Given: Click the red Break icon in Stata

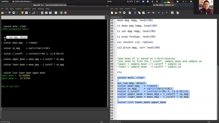Looking at the screenshot, I should (x=65, y=13).
